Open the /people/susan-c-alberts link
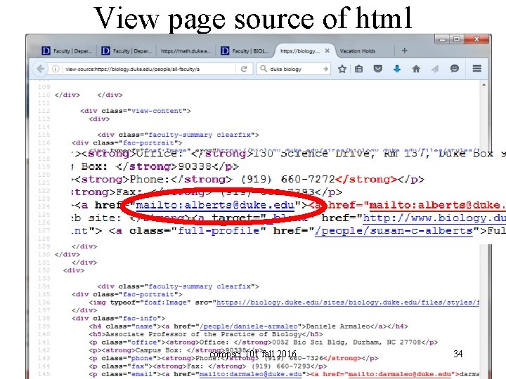The width and height of the screenshot is (506, 379). (394, 231)
